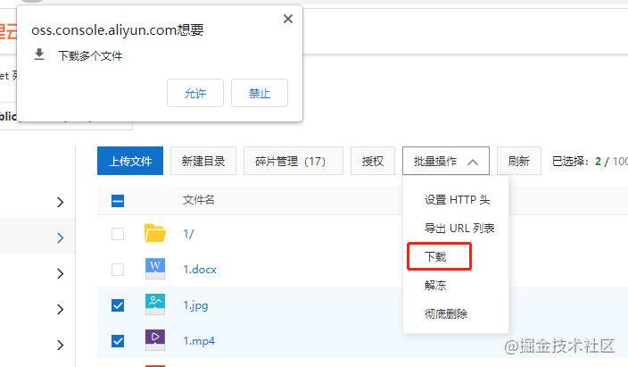
Task: Open the file link 1.docx
Action: [200, 270]
